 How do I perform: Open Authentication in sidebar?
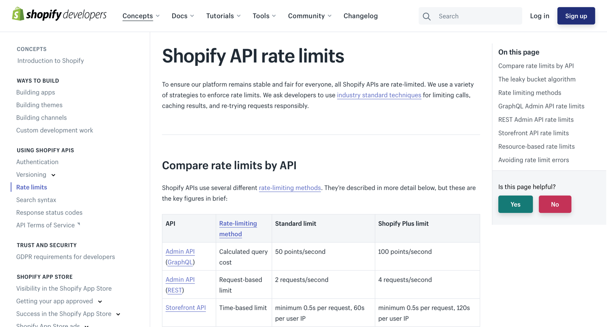[x=37, y=162]
